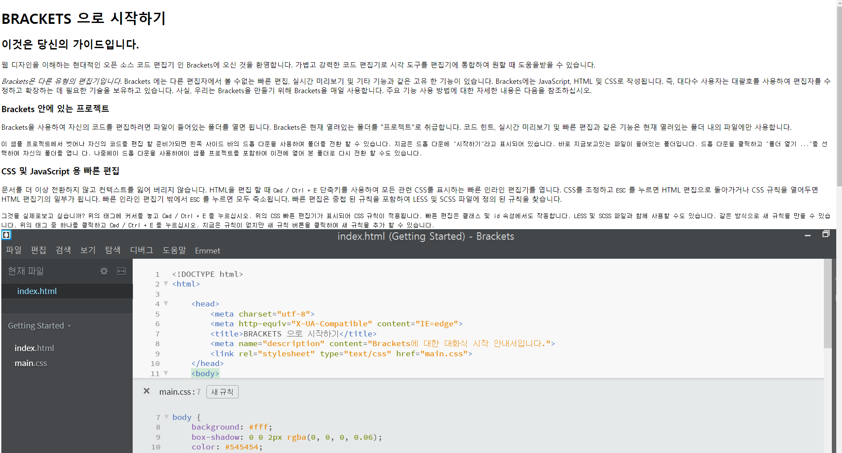Click the split view icon in sidebar
The image size is (842, 453).
[x=121, y=271]
